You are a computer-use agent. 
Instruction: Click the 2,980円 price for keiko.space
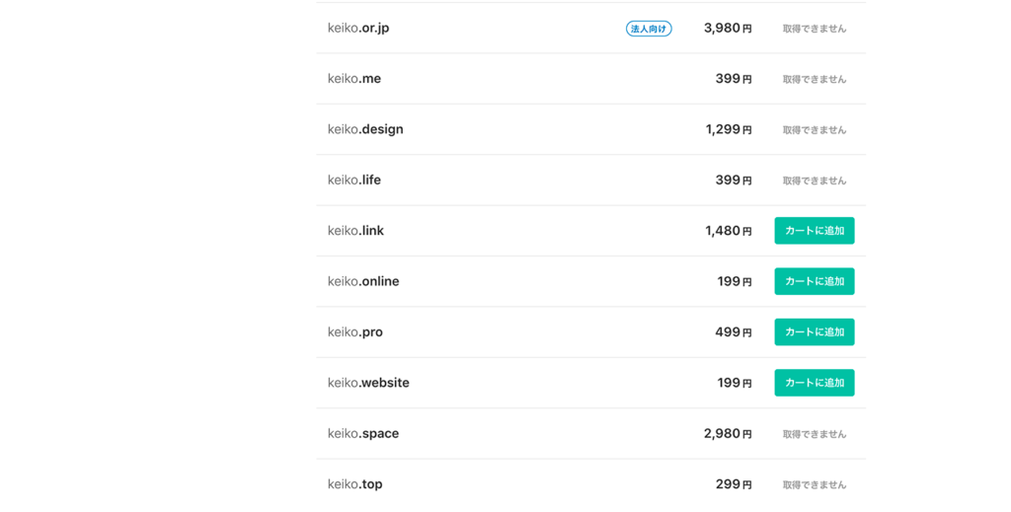pyautogui.click(x=728, y=433)
